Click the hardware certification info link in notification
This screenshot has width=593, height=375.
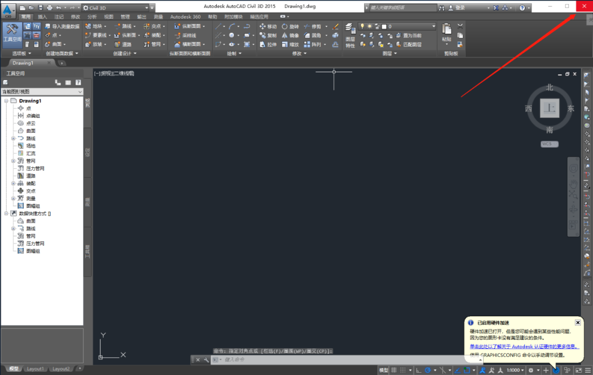tap(524, 346)
